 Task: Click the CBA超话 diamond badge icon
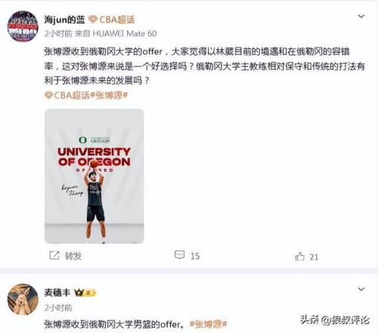(93, 19)
